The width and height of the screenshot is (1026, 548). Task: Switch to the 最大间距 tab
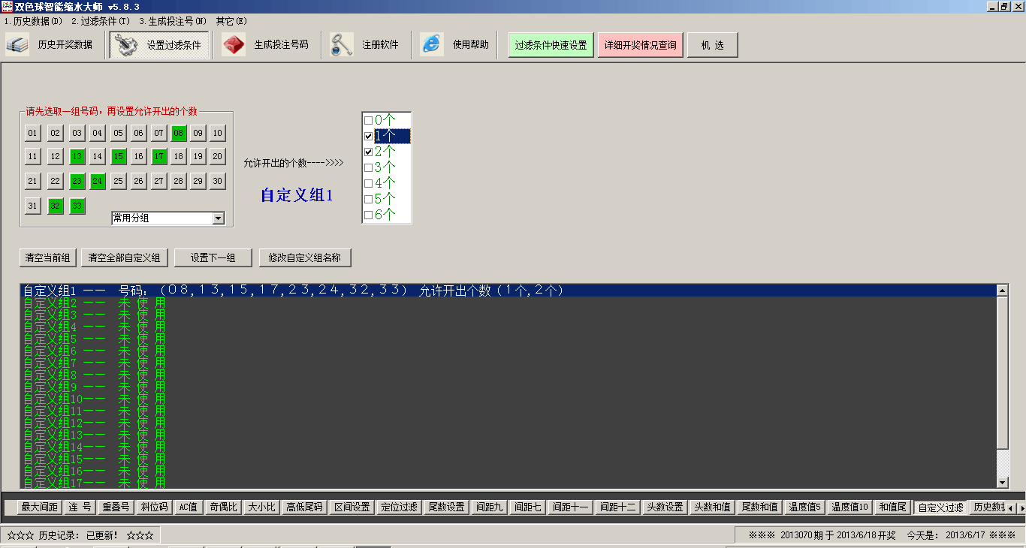[x=39, y=507]
